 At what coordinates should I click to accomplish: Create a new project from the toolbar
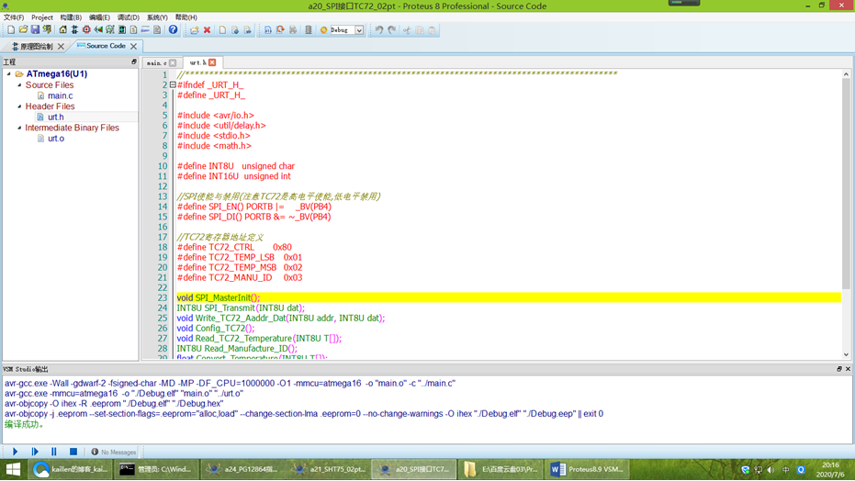(11, 30)
